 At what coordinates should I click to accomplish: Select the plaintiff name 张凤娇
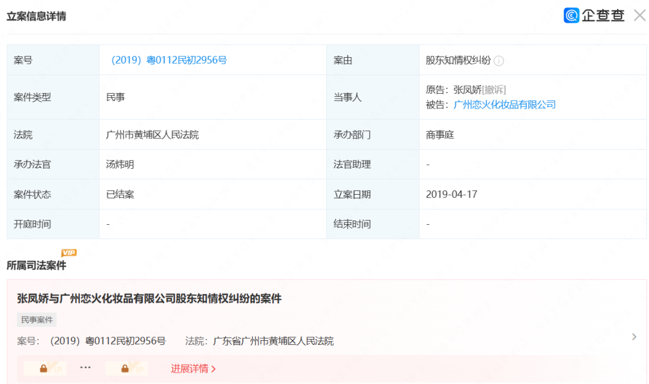pos(468,90)
